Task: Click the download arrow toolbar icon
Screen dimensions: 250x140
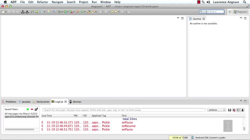Action: point(27,12)
